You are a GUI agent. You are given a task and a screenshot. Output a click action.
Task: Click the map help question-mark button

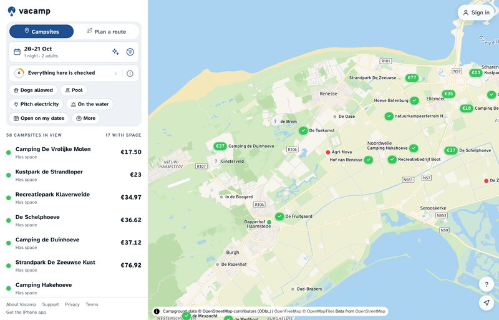(487, 284)
